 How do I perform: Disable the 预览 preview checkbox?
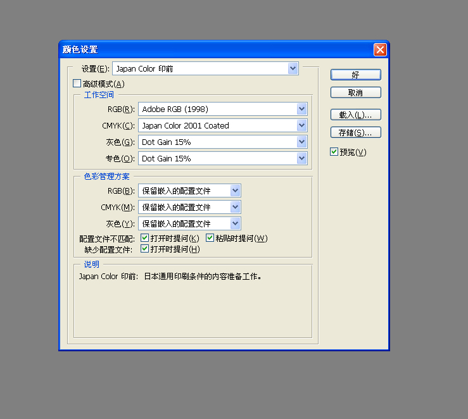(x=334, y=152)
